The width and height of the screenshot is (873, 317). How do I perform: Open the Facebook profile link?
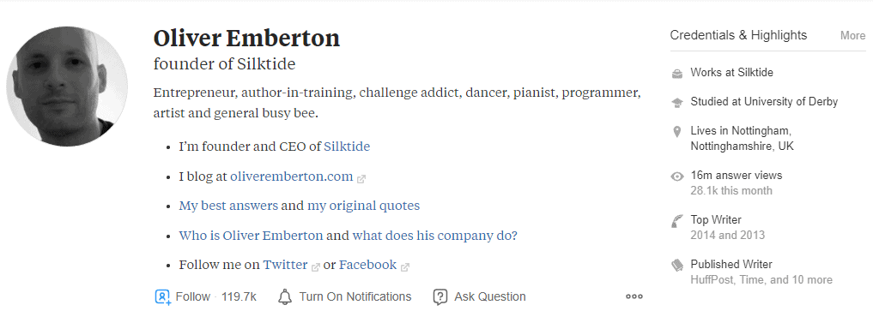[368, 265]
